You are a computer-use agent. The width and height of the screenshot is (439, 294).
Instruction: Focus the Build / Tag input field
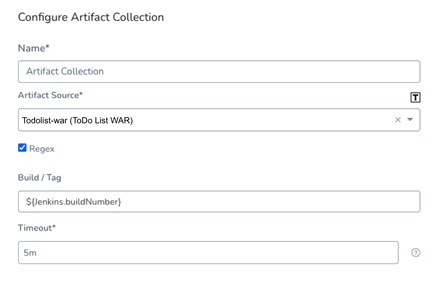point(219,201)
